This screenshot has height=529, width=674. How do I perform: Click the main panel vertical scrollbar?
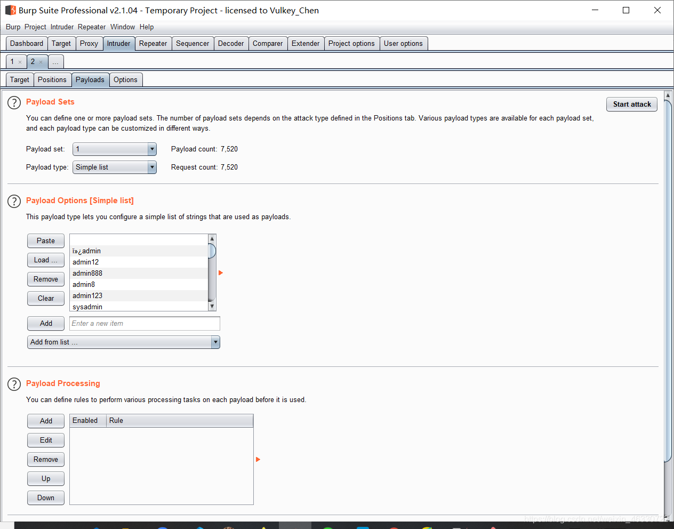(668, 280)
